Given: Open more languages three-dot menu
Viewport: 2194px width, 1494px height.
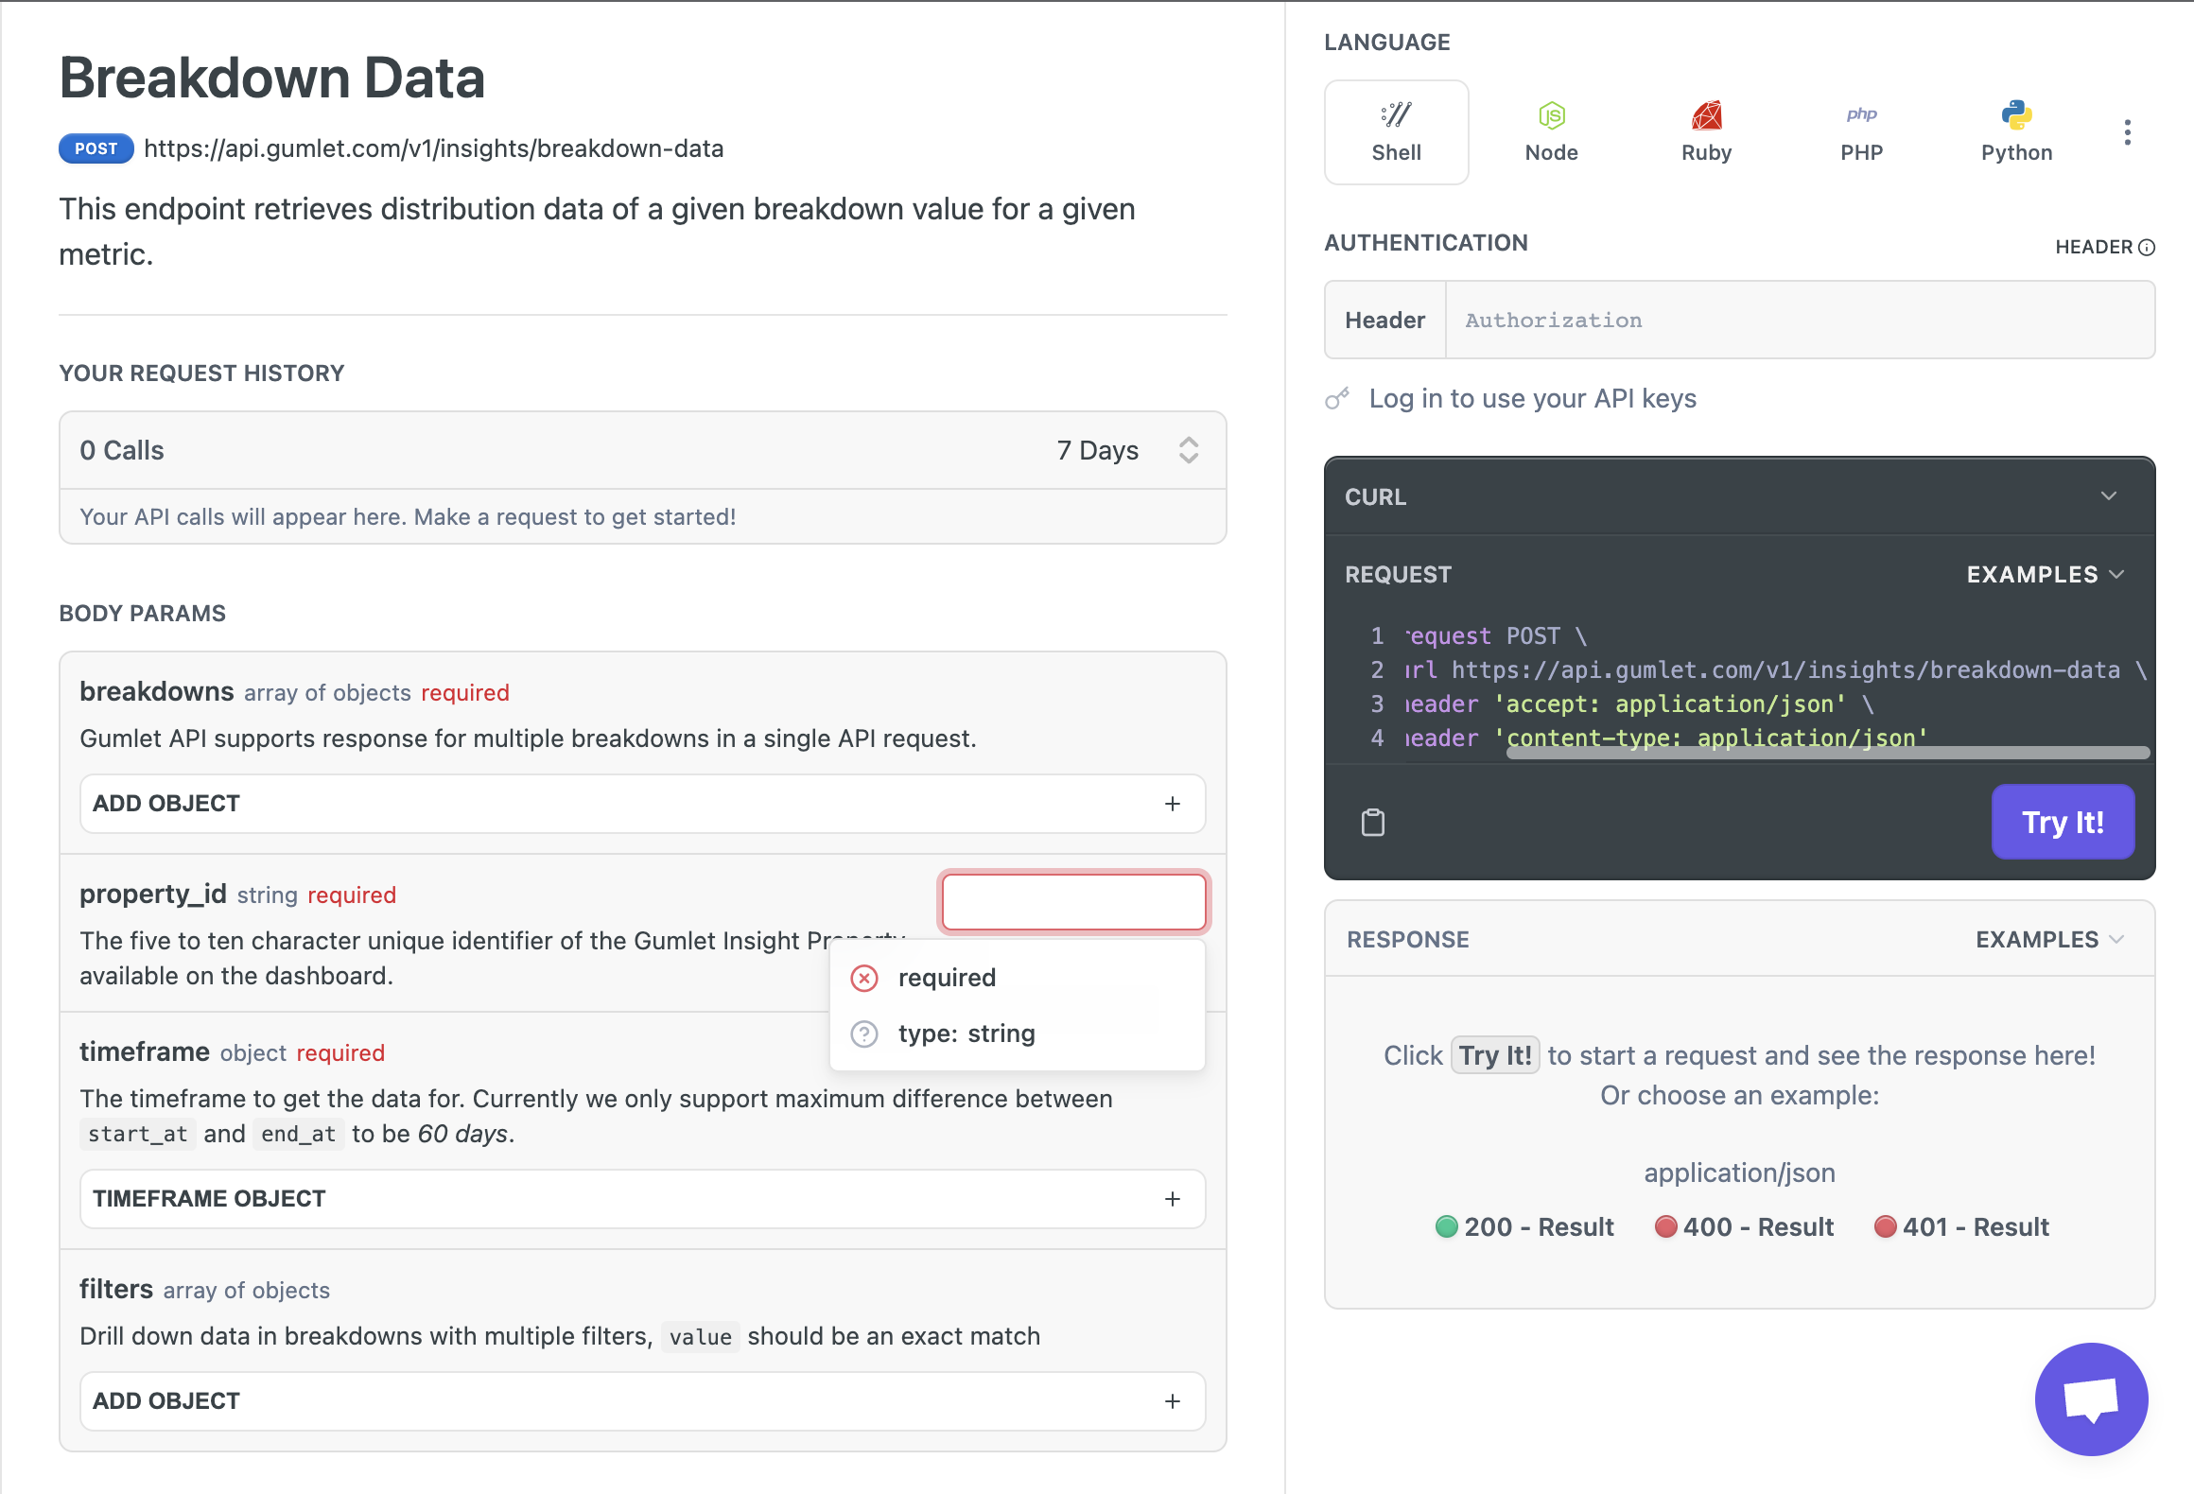Looking at the screenshot, I should pyautogui.click(x=2127, y=132).
